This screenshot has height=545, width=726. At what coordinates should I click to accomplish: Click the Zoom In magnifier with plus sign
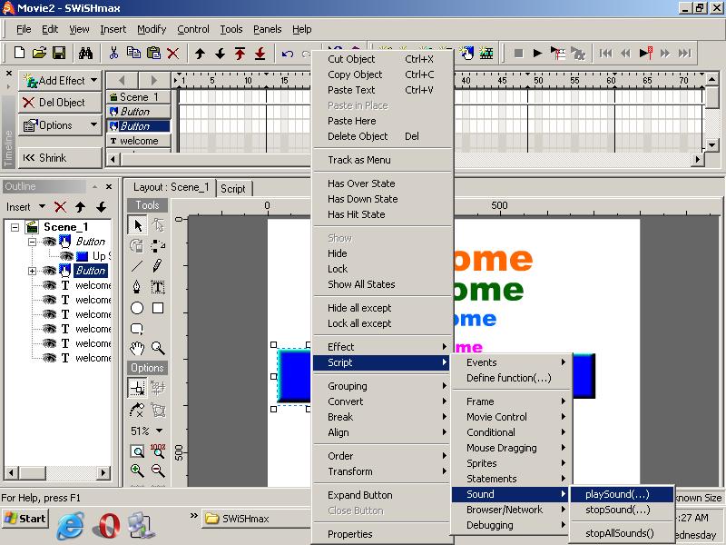[x=137, y=471]
